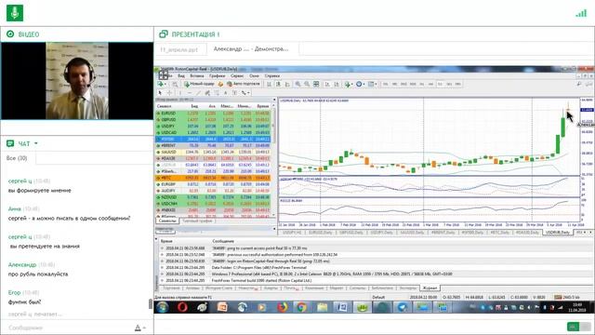Click the new chart icon in toolbar
The width and height of the screenshot is (595, 335).
161,84
